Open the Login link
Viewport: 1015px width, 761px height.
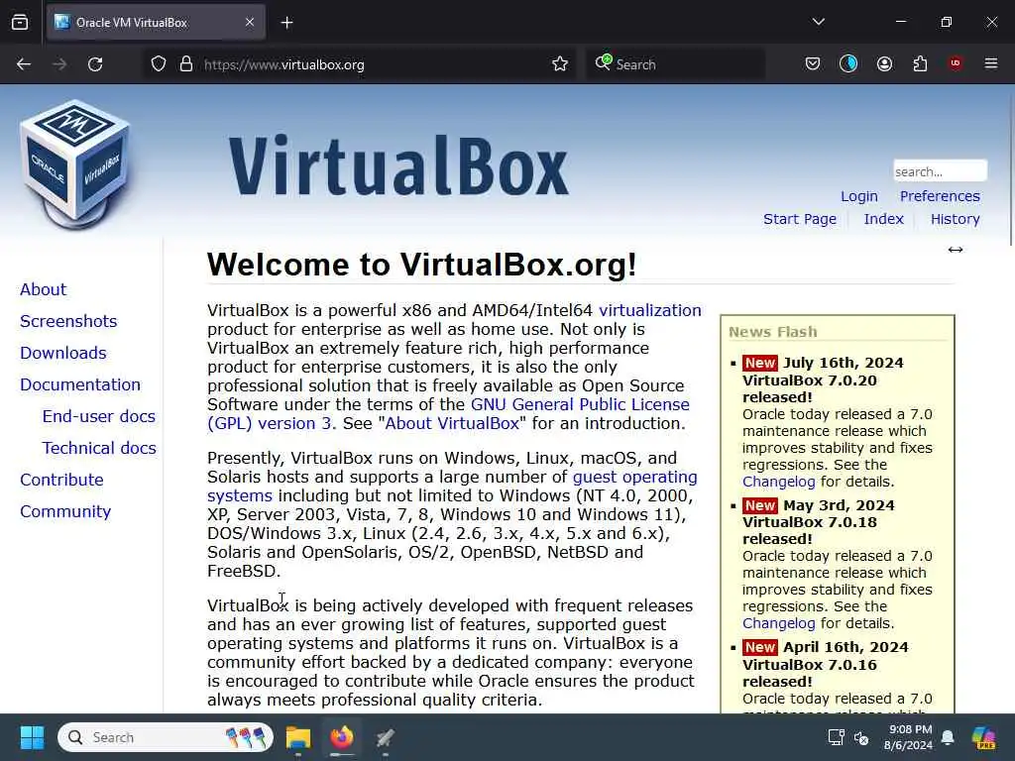click(x=859, y=196)
